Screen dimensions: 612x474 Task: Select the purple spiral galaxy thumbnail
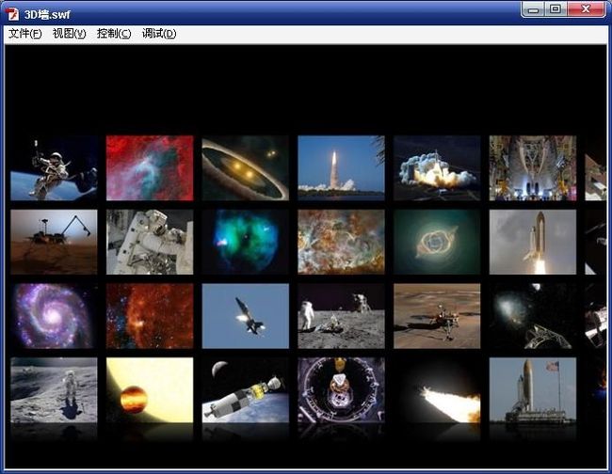click(54, 316)
